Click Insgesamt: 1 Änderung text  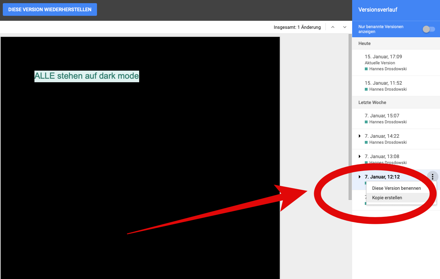click(x=297, y=27)
